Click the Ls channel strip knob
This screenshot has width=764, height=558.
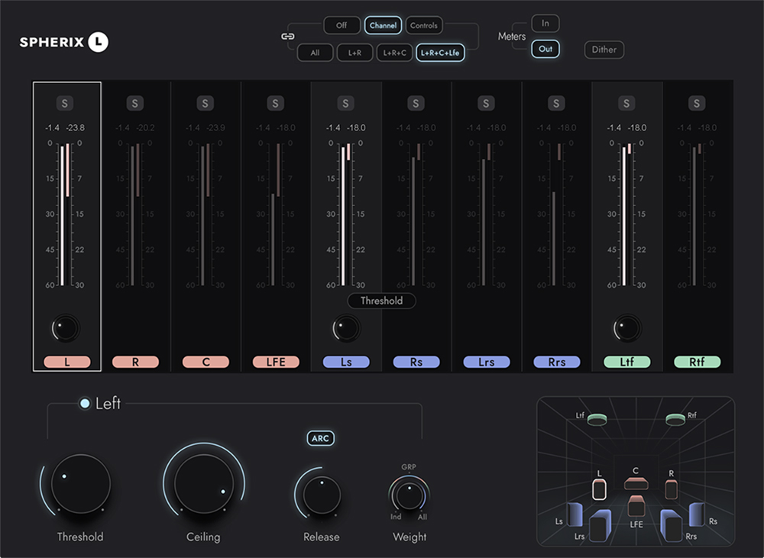tap(346, 328)
